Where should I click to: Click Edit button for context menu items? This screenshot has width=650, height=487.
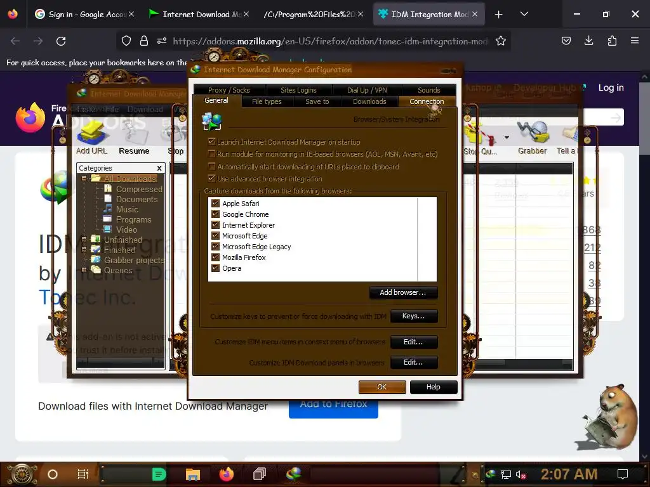(413, 342)
